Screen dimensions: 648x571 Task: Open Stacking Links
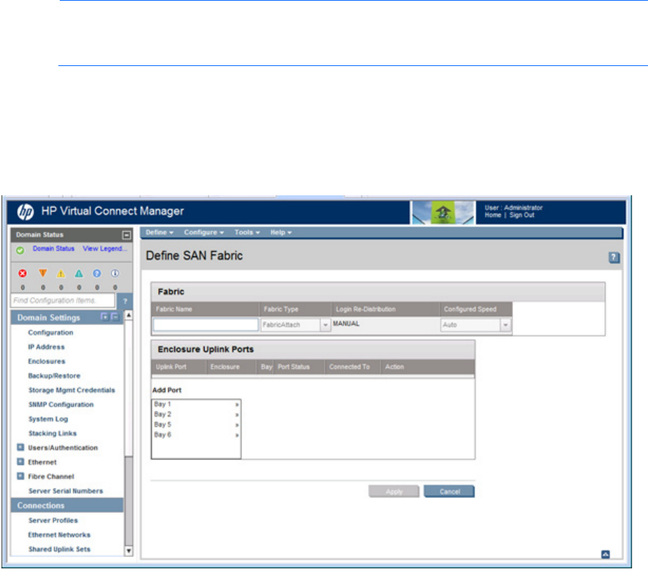[x=53, y=433]
